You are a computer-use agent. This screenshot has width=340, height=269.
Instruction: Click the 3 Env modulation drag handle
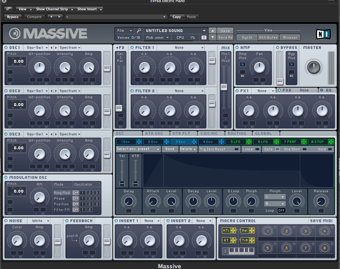click(x=194, y=142)
